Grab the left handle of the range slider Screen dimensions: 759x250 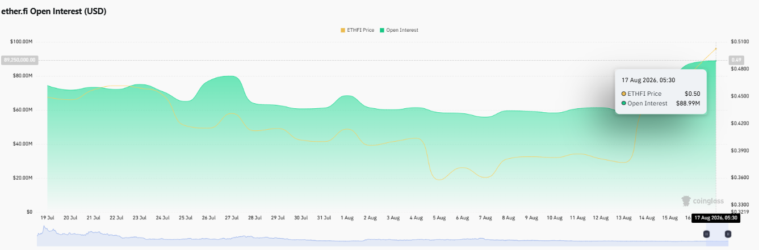[x=707, y=234]
